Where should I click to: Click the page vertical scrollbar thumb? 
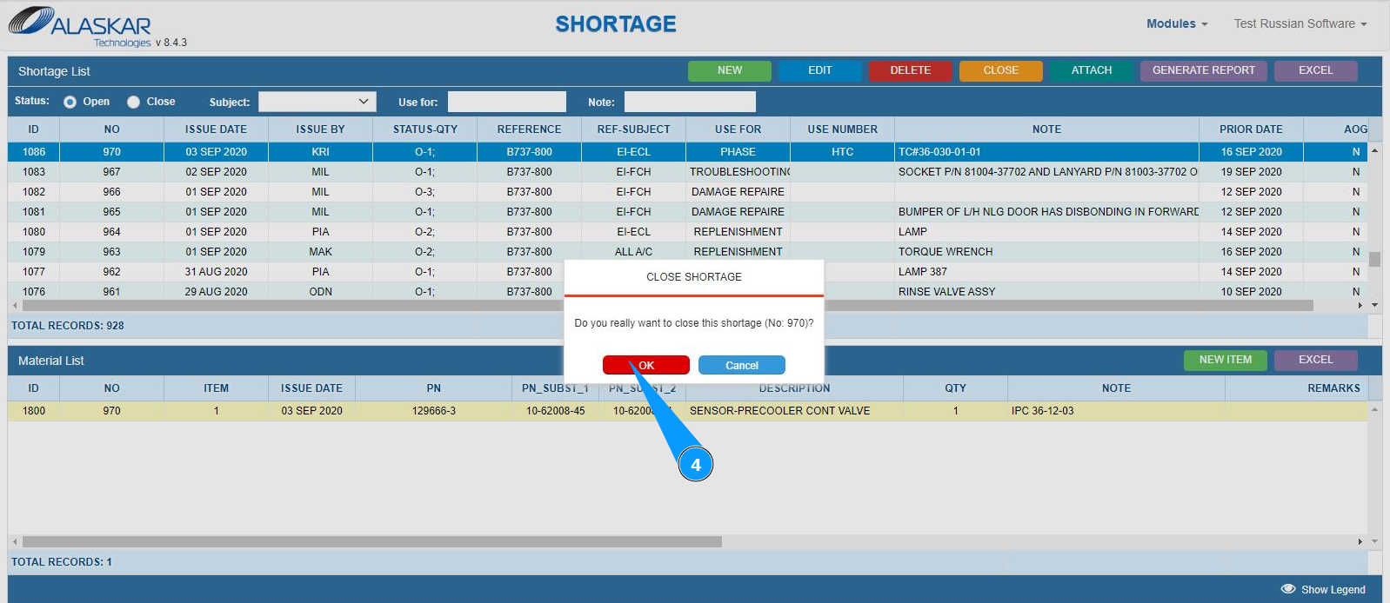[x=1375, y=259]
